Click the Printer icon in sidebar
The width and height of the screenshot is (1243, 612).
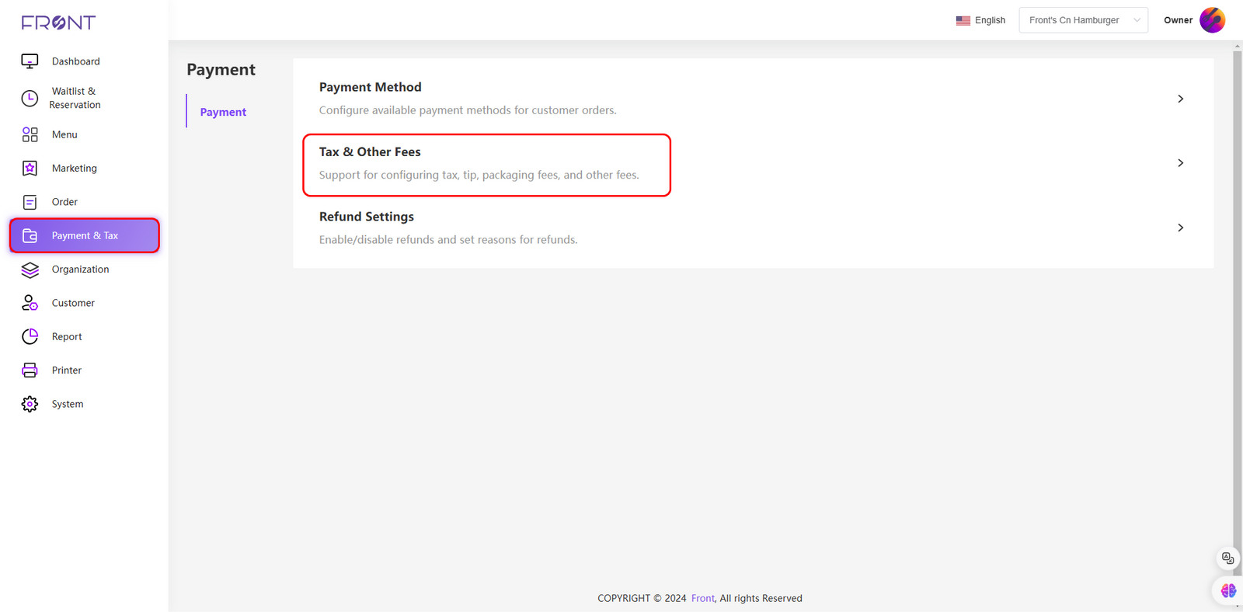click(30, 370)
